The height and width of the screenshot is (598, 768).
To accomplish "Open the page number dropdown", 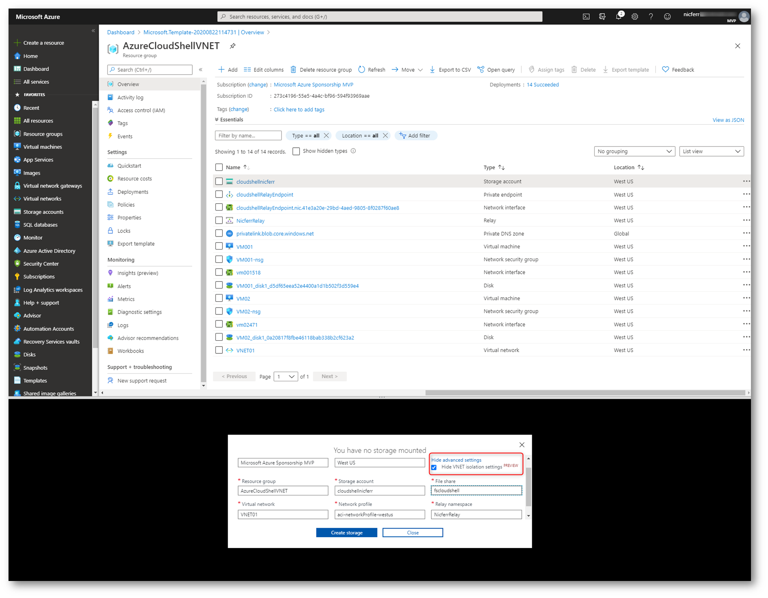I will [286, 376].
